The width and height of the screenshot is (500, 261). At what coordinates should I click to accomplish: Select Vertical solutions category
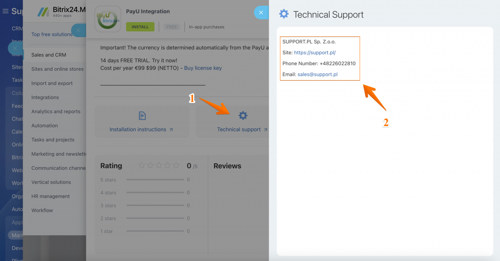pos(51,182)
